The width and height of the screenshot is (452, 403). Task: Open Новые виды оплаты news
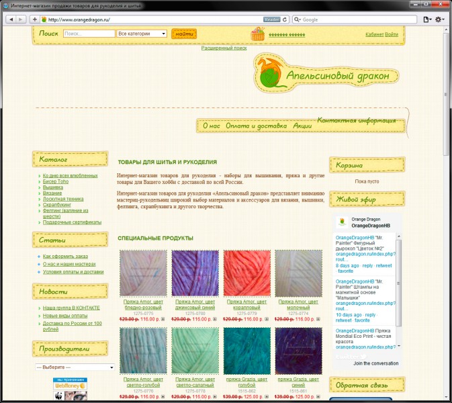tap(65, 316)
